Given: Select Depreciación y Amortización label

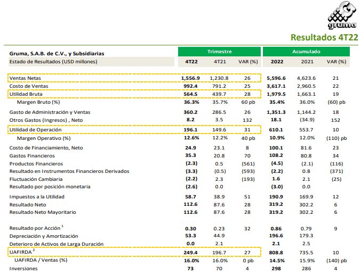Looking at the screenshot, I should pyautogui.click(x=44, y=236).
